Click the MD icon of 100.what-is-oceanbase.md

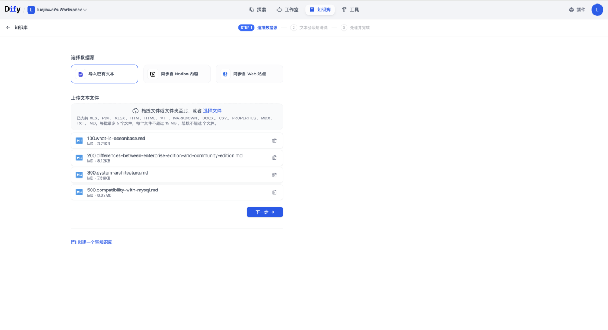(x=79, y=140)
